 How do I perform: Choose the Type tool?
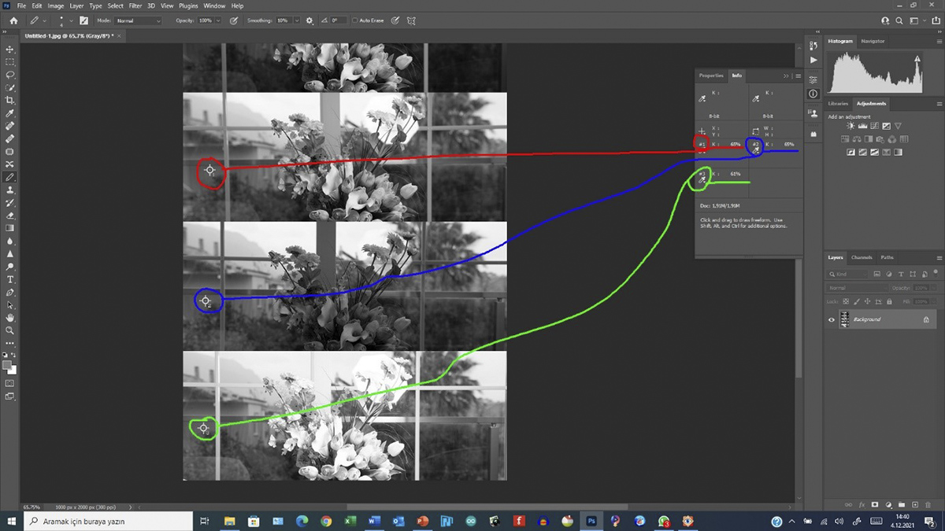10,279
